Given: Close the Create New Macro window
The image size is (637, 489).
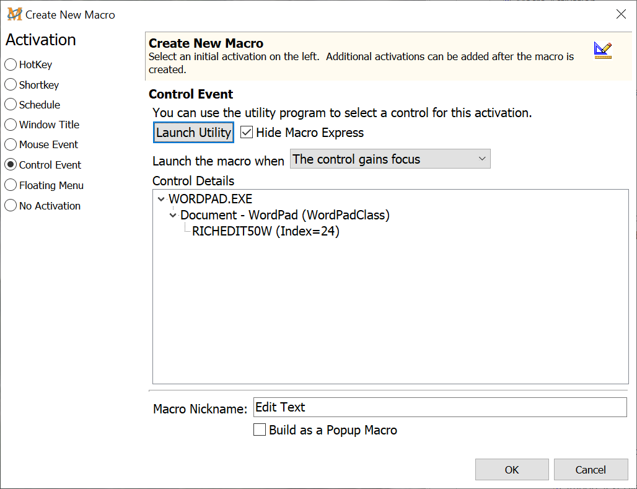Looking at the screenshot, I should [x=621, y=14].
